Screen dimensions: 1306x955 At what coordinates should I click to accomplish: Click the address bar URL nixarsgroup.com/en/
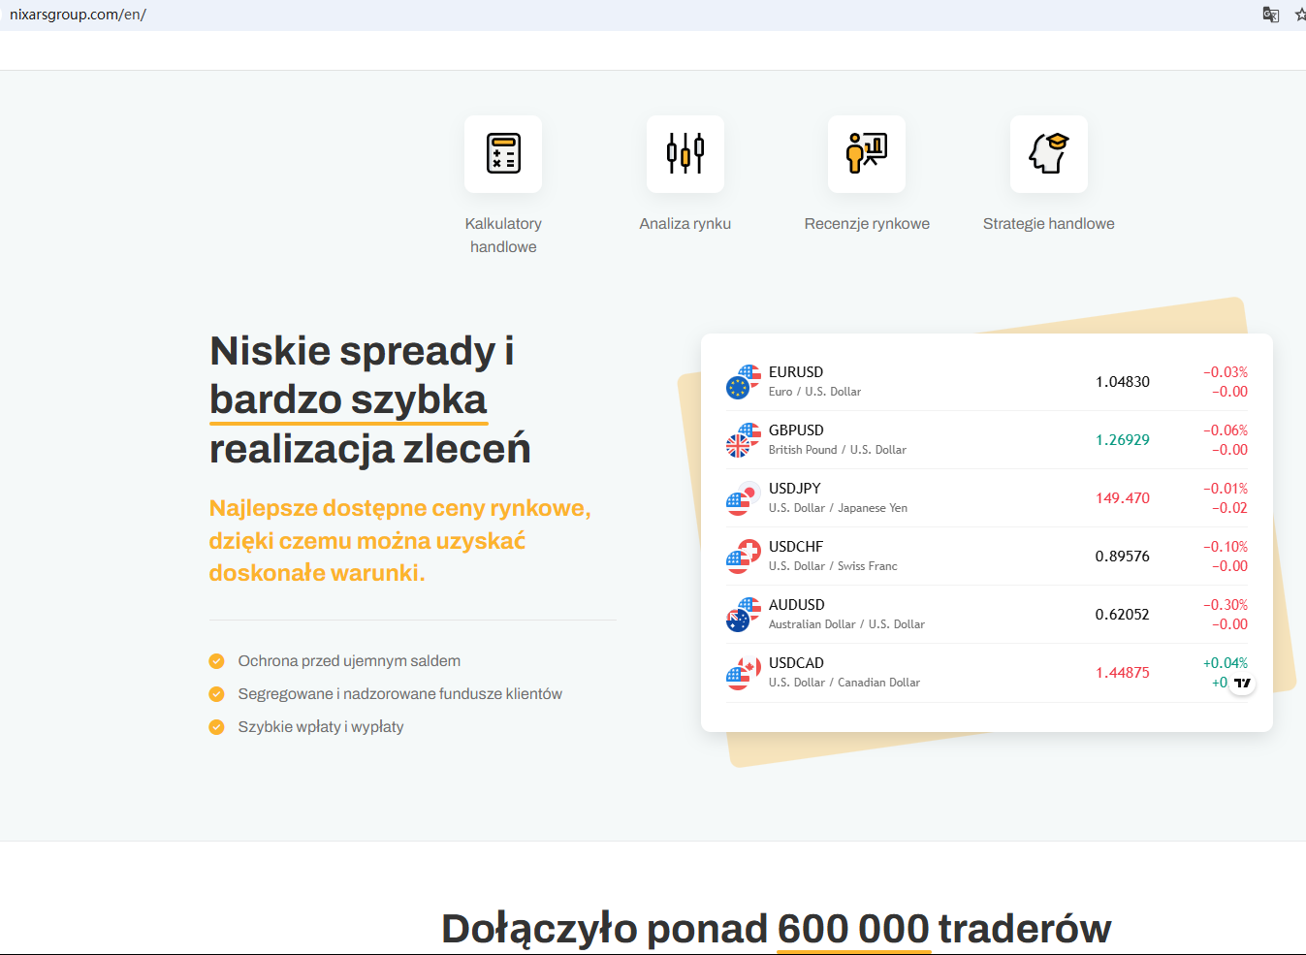coord(78,15)
